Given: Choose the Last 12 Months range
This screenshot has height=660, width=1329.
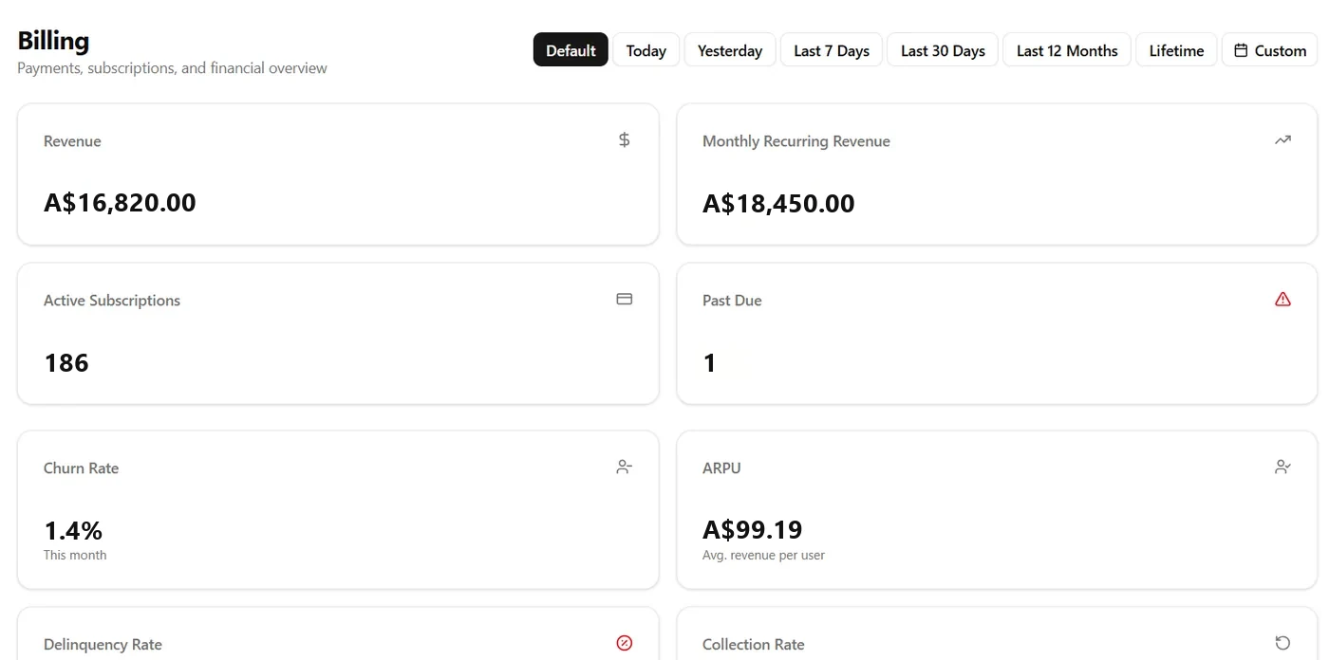Looking at the screenshot, I should coord(1067,50).
